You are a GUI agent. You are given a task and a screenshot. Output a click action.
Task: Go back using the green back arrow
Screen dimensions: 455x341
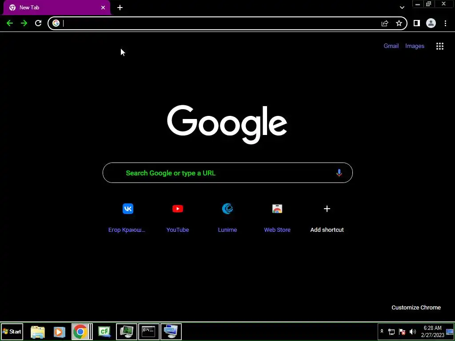tap(10, 23)
